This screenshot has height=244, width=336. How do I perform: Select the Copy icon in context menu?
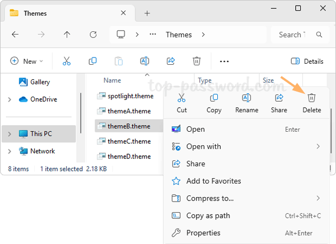214,99
